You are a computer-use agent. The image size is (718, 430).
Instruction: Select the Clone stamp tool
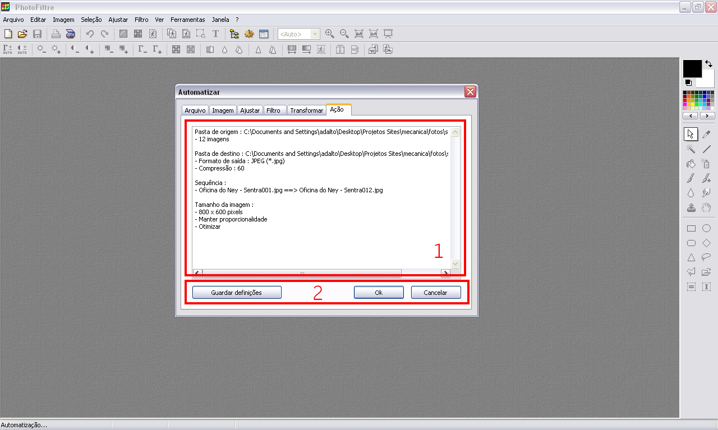(x=691, y=207)
